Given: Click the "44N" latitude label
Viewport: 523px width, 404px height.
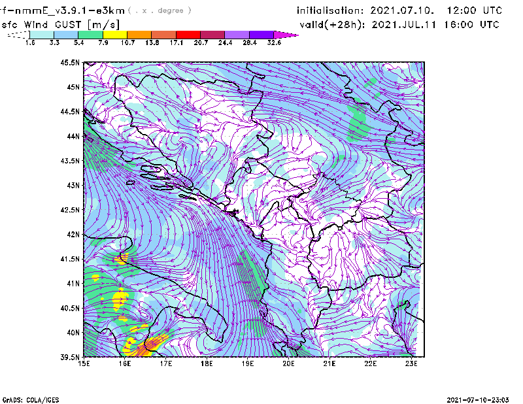Looking at the screenshot, I should tap(73, 136).
